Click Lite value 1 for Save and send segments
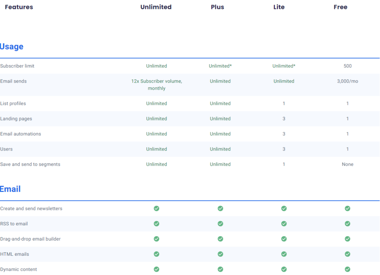This screenshot has width=380, height=275. [284, 164]
